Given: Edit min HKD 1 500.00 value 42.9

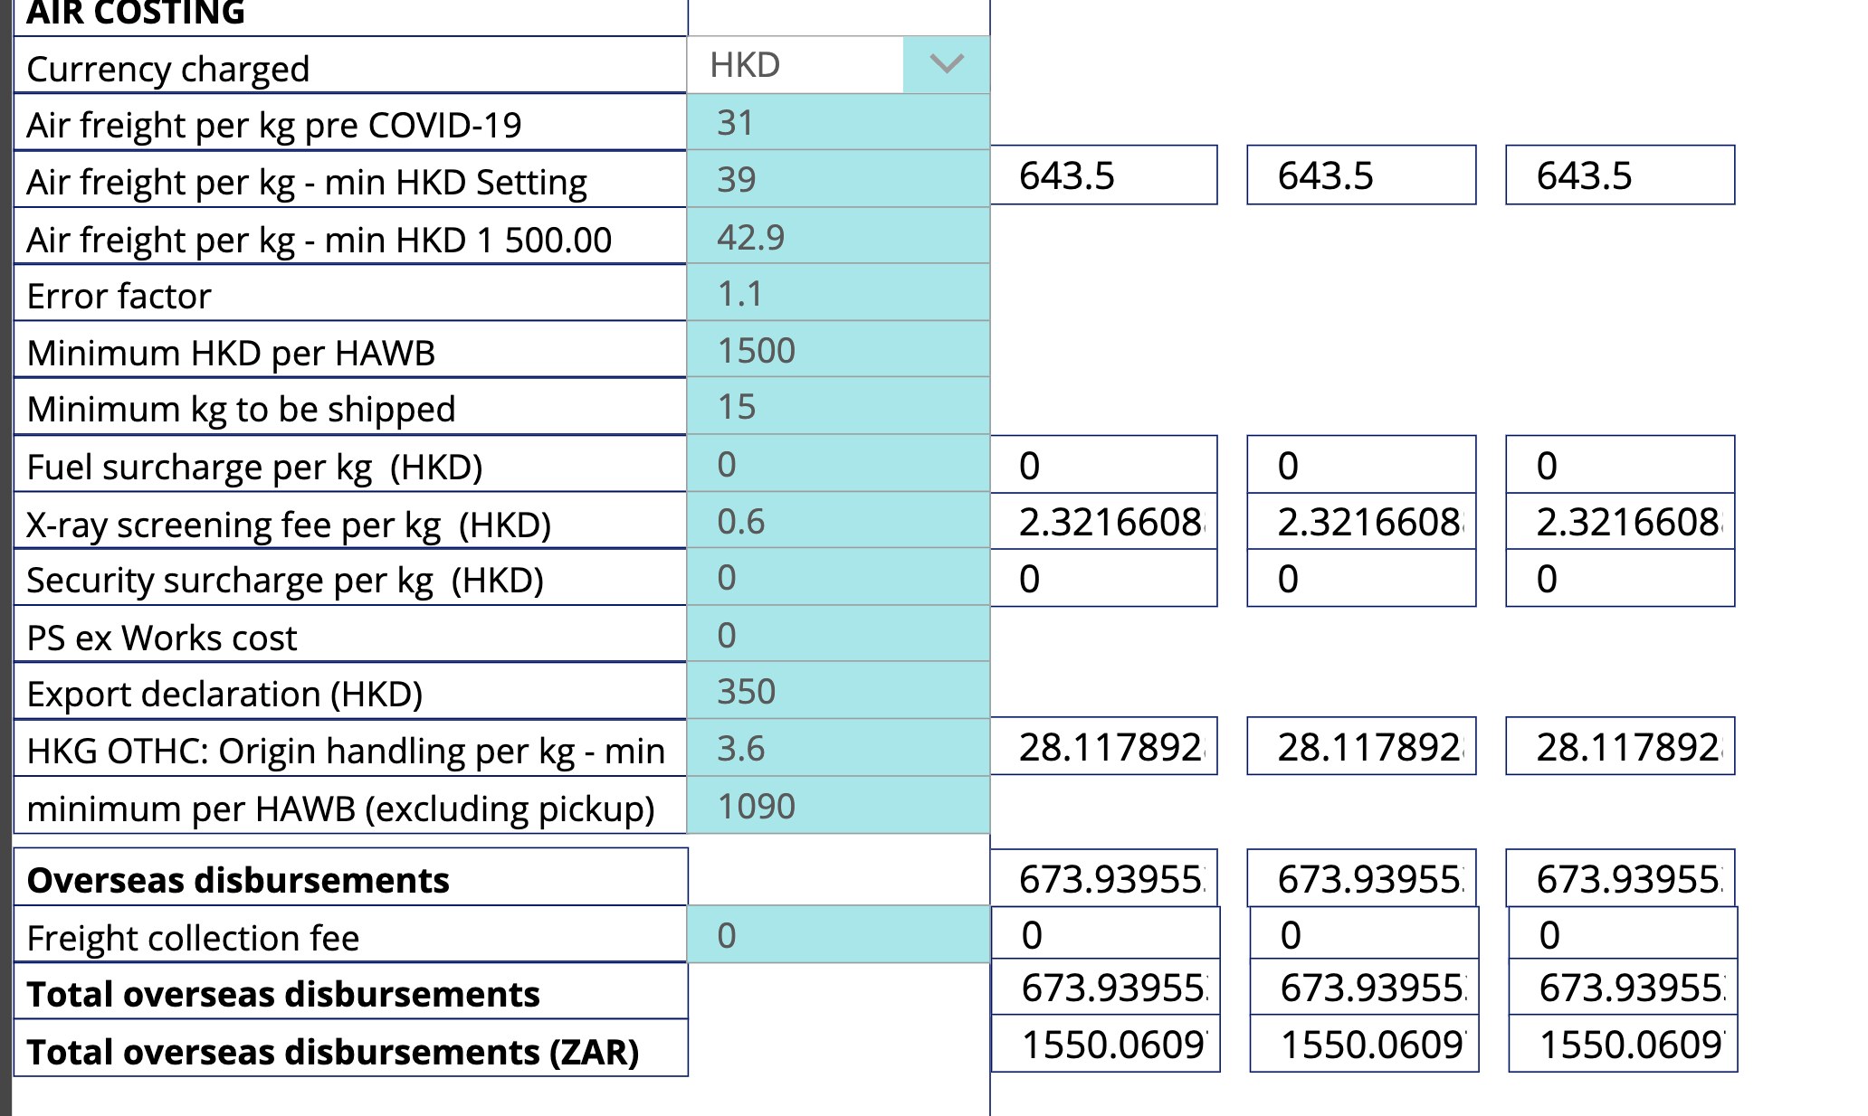Looking at the screenshot, I should (x=838, y=236).
